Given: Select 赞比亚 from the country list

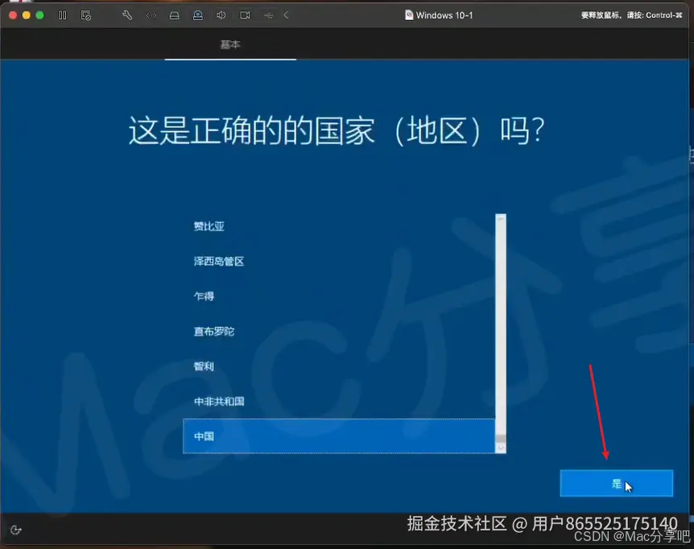Looking at the screenshot, I should point(209,226).
